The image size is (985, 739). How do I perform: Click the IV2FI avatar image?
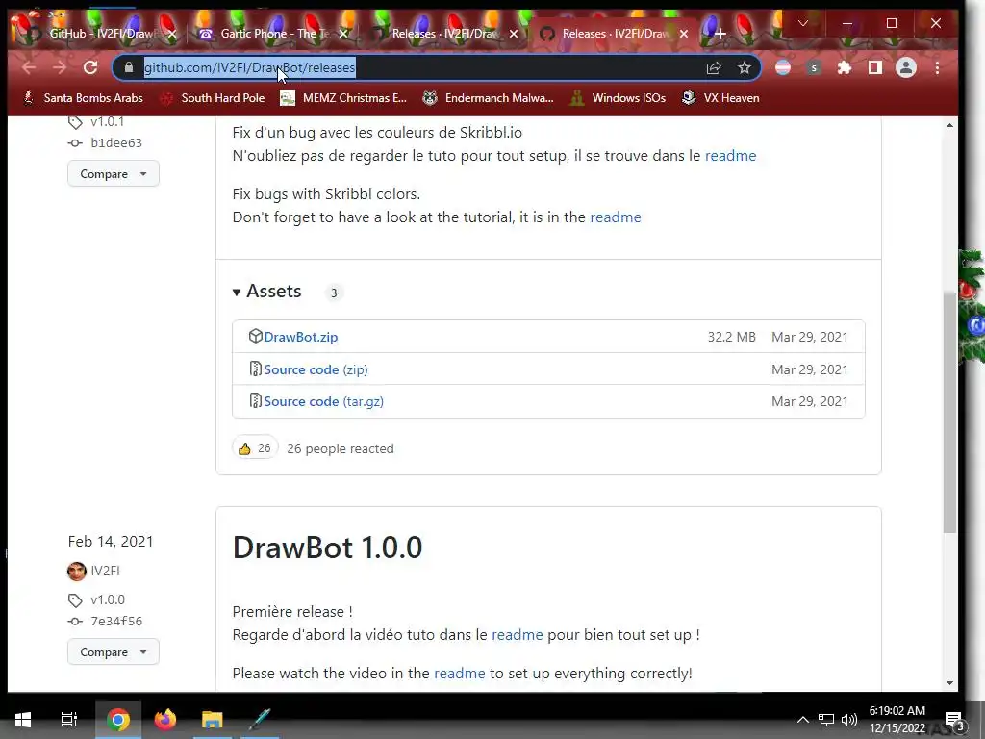coord(77,572)
